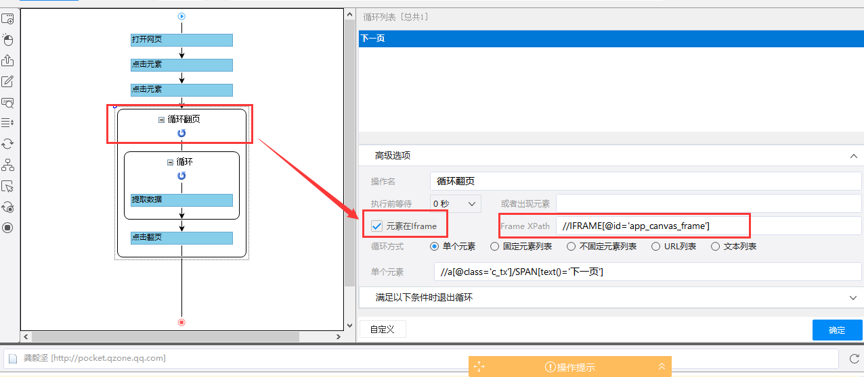Viewport: 864px width, 377px height.
Task: Click the exclamation icon beside 操作提示
Action: point(550,367)
